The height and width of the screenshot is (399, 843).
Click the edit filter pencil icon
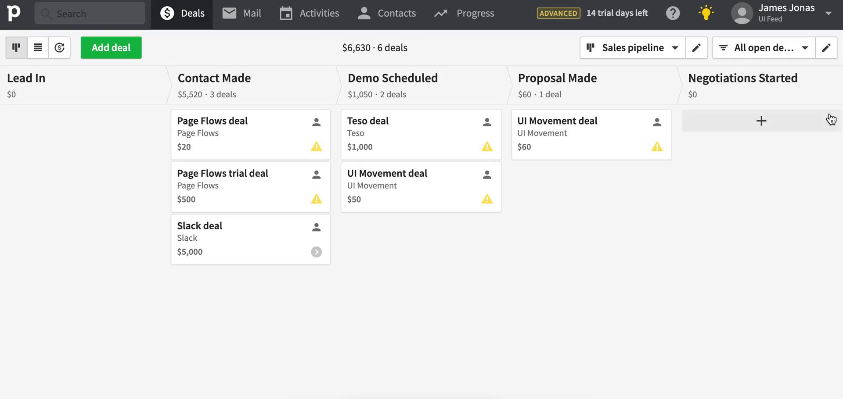[x=826, y=47]
